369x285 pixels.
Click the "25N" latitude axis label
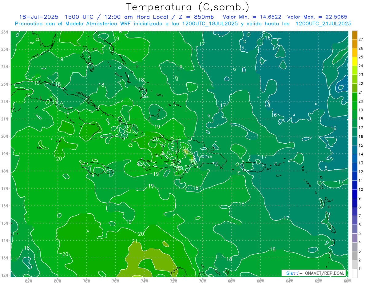coord(5,49)
